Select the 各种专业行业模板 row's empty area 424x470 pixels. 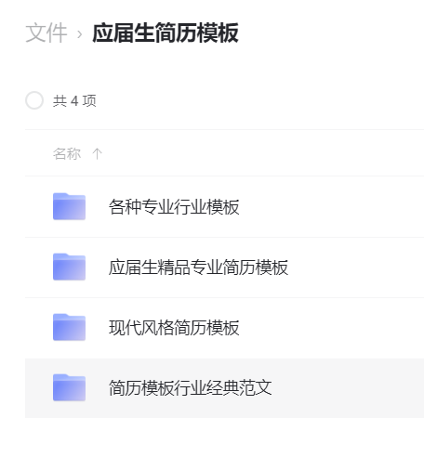click(332, 207)
